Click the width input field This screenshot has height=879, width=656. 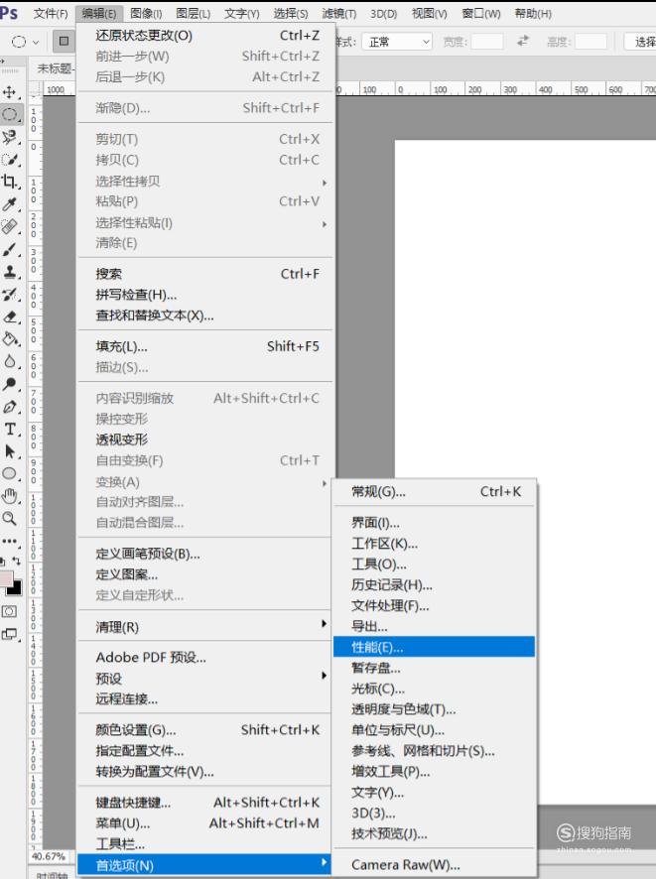coord(486,42)
